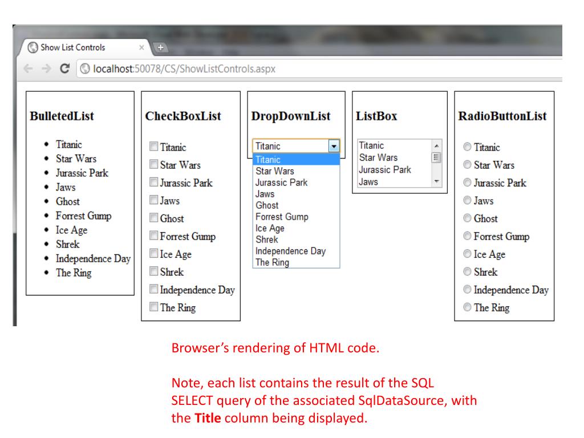Click Shrek in the BulletedList

coord(68,244)
